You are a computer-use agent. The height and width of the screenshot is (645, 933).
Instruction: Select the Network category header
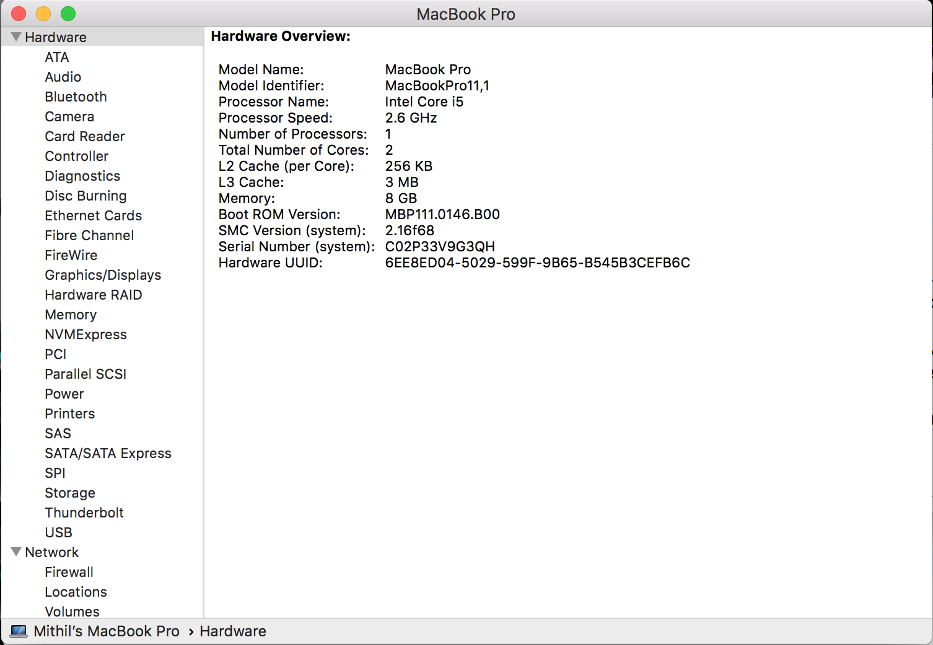click(x=52, y=552)
